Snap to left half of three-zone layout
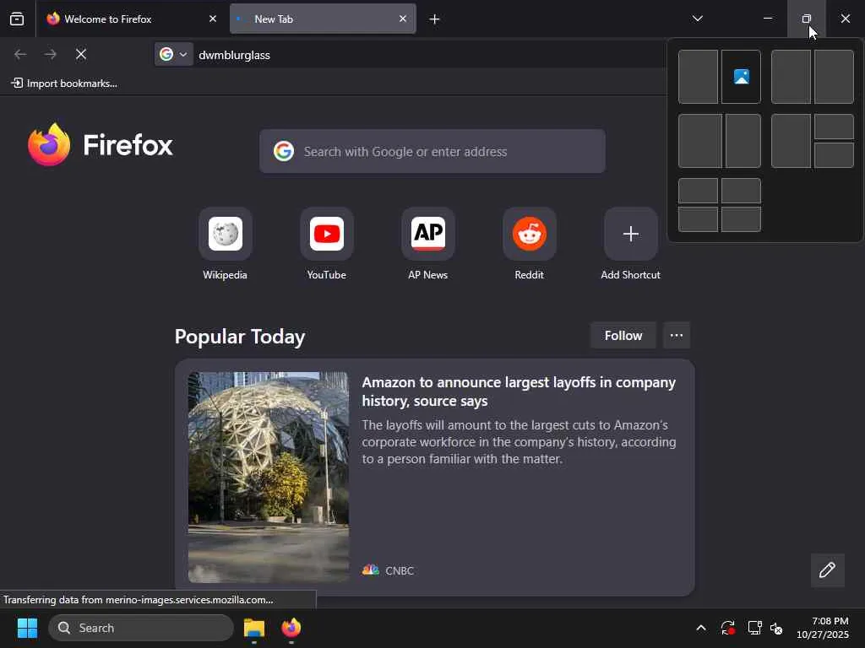Screen dimensions: 865x648 [x=791, y=141]
